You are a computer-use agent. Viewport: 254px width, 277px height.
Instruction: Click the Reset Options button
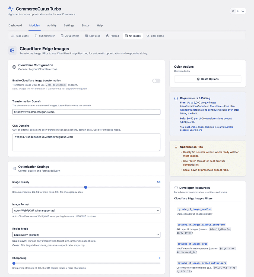pos(208,79)
